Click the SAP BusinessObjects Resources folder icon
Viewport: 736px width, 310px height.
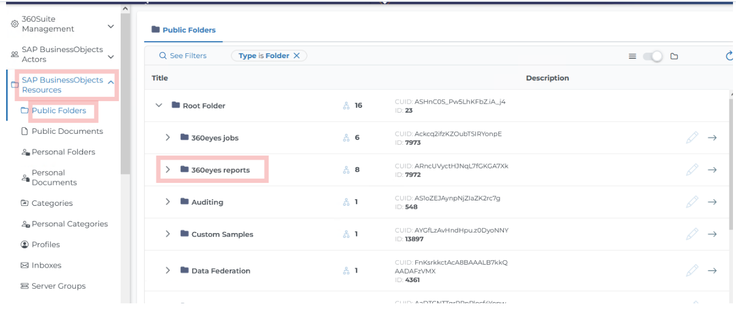[15, 85]
